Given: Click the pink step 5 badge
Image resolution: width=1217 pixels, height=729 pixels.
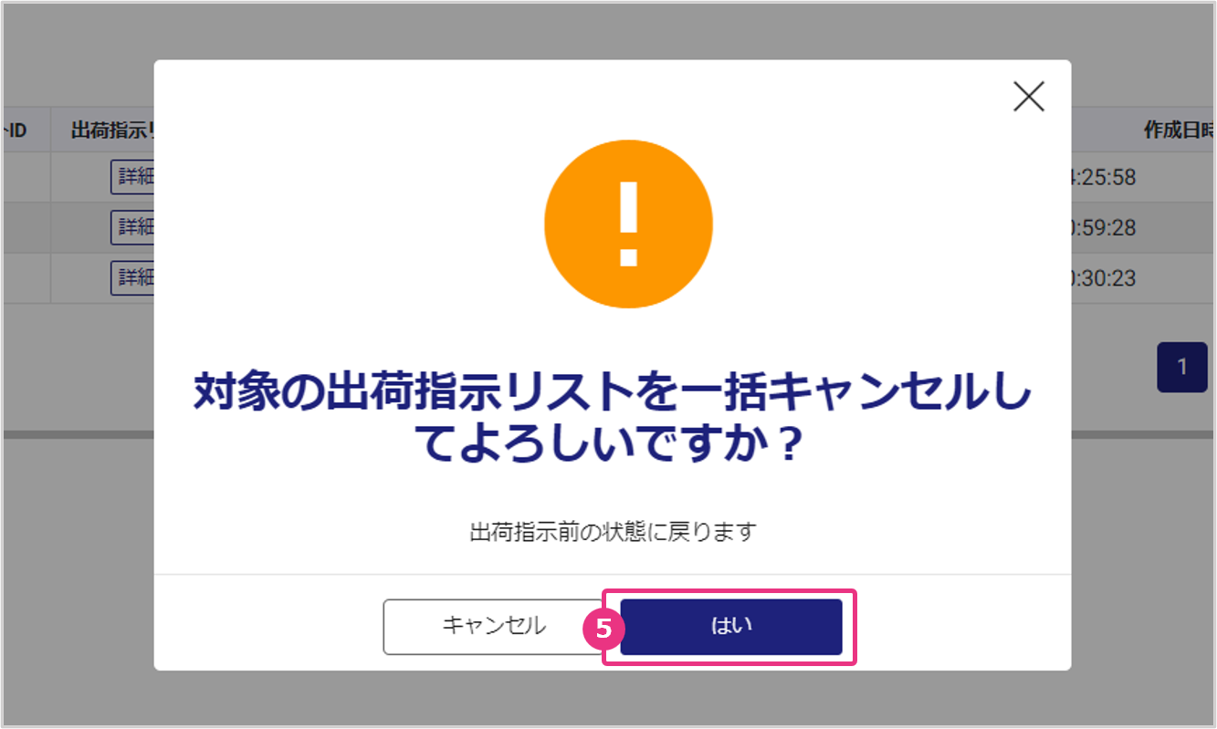Looking at the screenshot, I should click(602, 629).
